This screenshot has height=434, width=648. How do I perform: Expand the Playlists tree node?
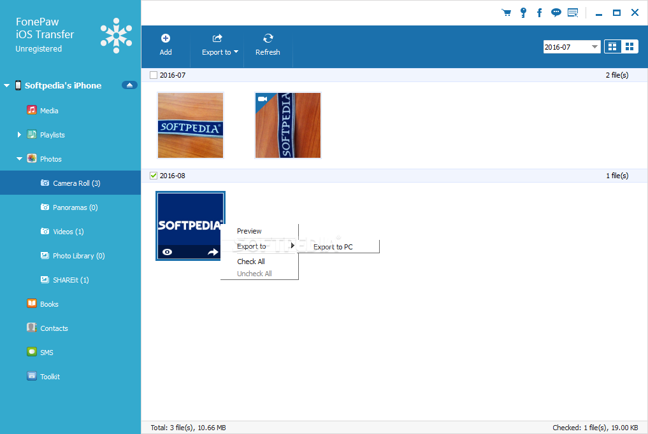(19, 134)
